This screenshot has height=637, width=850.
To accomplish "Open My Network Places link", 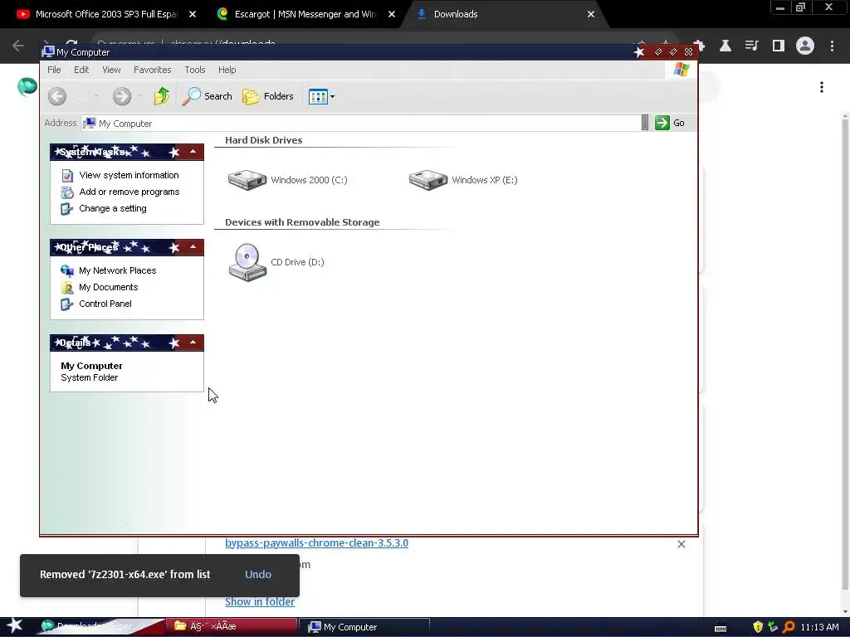I will click(x=118, y=271).
